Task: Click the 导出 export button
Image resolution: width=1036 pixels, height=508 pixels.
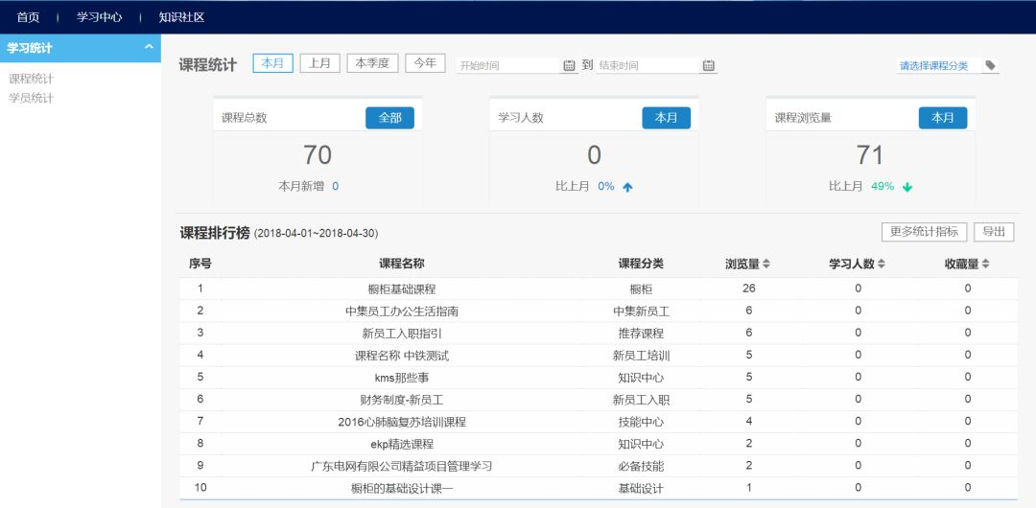Action: 994,232
